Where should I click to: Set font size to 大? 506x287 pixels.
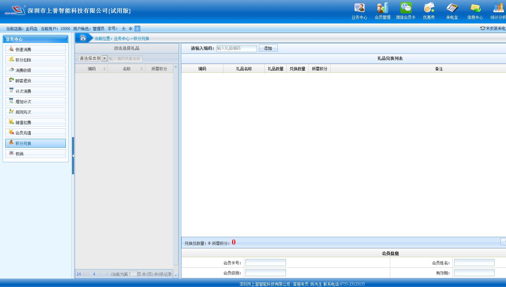point(124,29)
